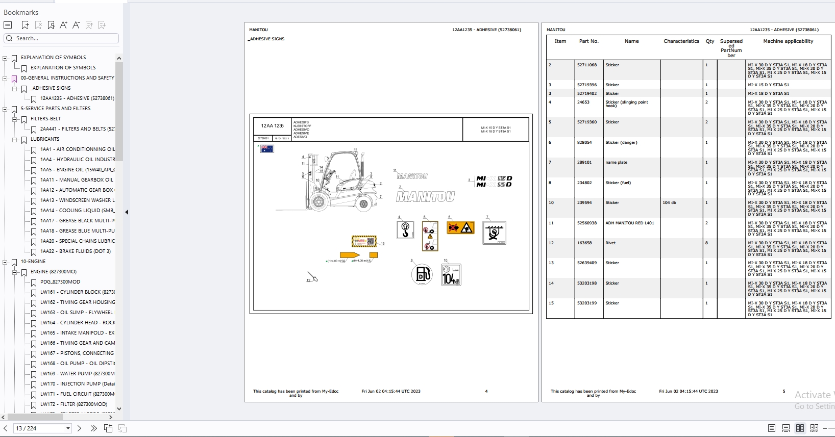The width and height of the screenshot is (835, 437).
Task: Enable continuous scrolling page view
Action: click(786, 428)
